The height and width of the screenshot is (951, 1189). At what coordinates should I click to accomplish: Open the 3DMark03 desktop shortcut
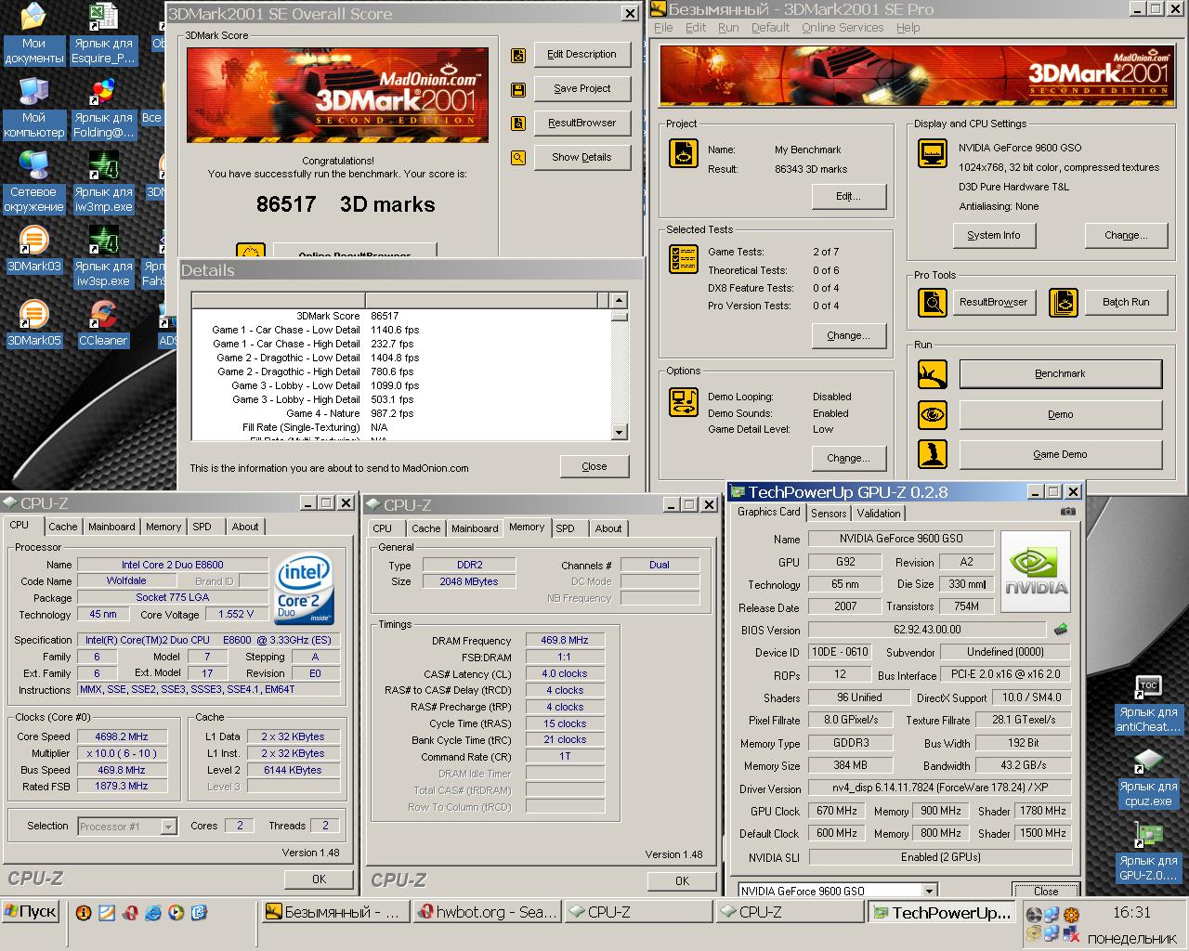[x=34, y=248]
